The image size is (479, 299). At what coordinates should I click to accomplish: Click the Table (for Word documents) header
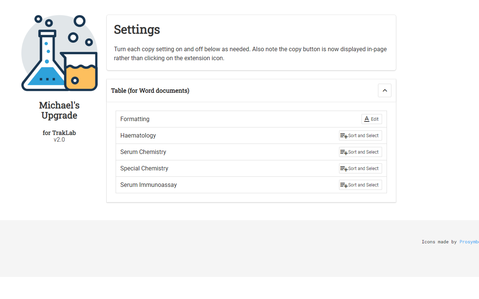150,90
